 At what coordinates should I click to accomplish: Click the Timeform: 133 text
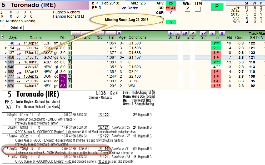121,157
